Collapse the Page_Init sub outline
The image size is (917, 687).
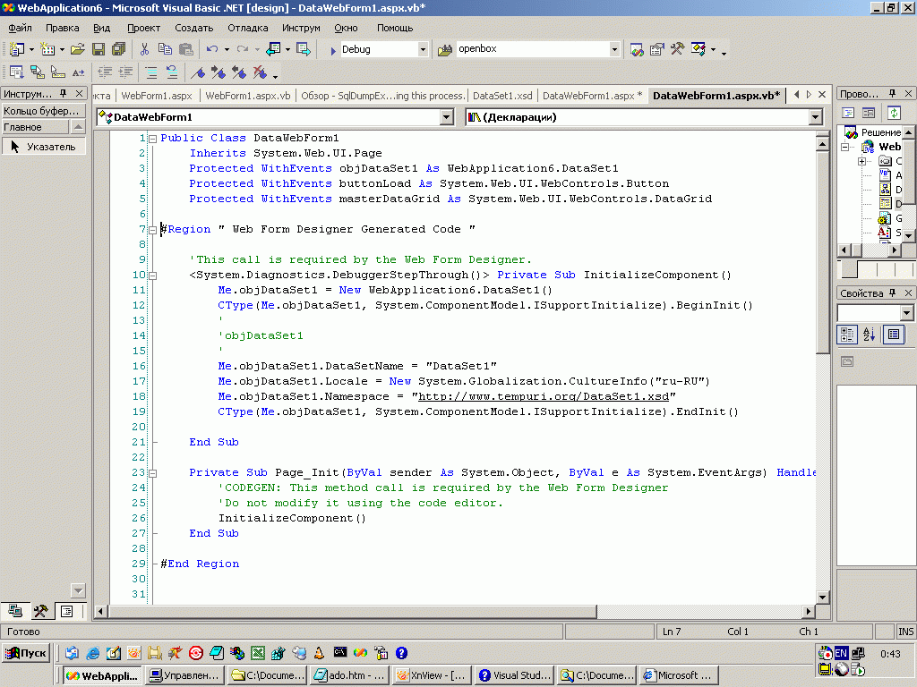[152, 473]
